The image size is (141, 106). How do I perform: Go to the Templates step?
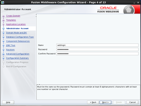[x=11, y=20]
